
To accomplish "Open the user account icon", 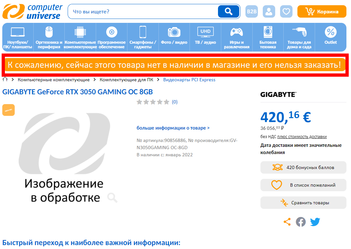I will [x=269, y=11].
